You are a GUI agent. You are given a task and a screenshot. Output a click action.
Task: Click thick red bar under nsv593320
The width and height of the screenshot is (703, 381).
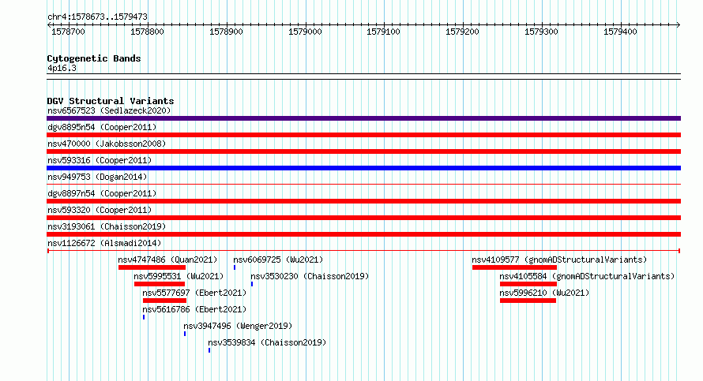click(363, 218)
